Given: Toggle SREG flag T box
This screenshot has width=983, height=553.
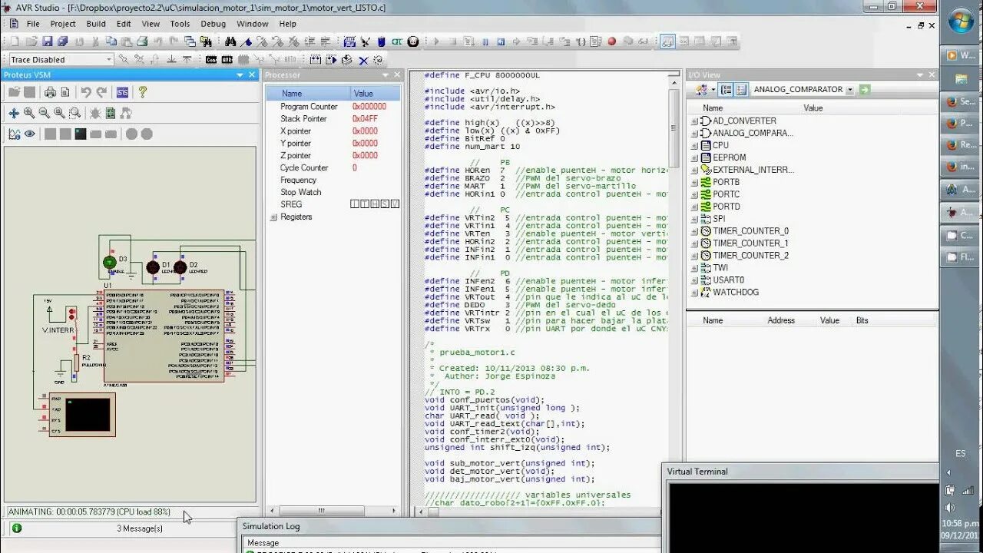Looking at the screenshot, I should point(365,204).
